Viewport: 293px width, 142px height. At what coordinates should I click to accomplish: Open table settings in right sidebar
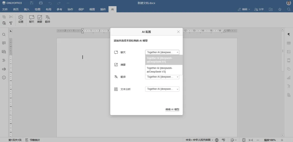pyautogui.click(x=289, y=43)
